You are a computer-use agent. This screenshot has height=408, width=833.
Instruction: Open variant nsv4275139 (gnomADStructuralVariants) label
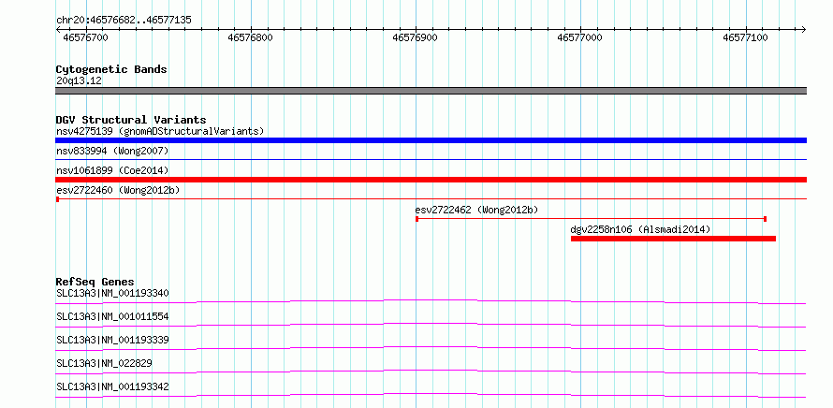(160, 131)
